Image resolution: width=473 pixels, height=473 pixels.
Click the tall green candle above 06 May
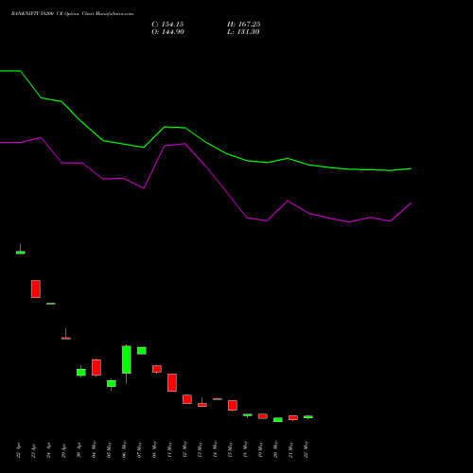coord(127,359)
